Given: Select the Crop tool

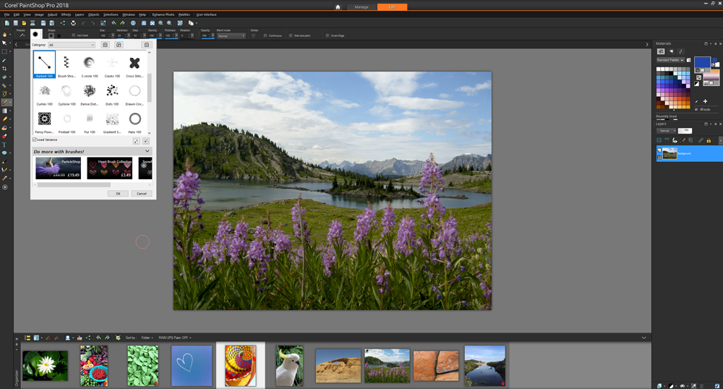Looking at the screenshot, I should pyautogui.click(x=4, y=68).
